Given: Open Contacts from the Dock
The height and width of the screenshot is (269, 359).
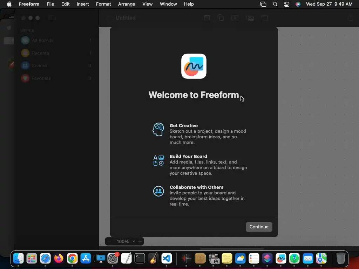Looking at the screenshot, I should [x=200, y=258].
